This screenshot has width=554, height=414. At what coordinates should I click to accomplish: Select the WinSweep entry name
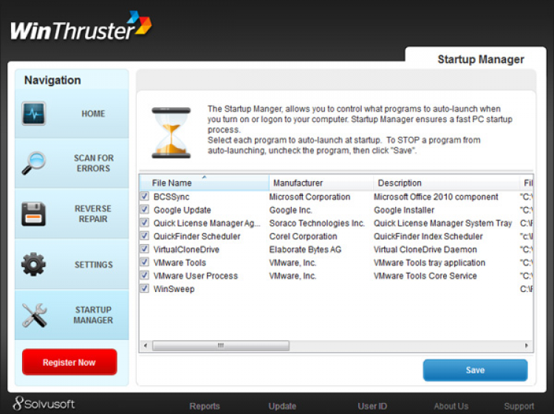[x=174, y=289]
